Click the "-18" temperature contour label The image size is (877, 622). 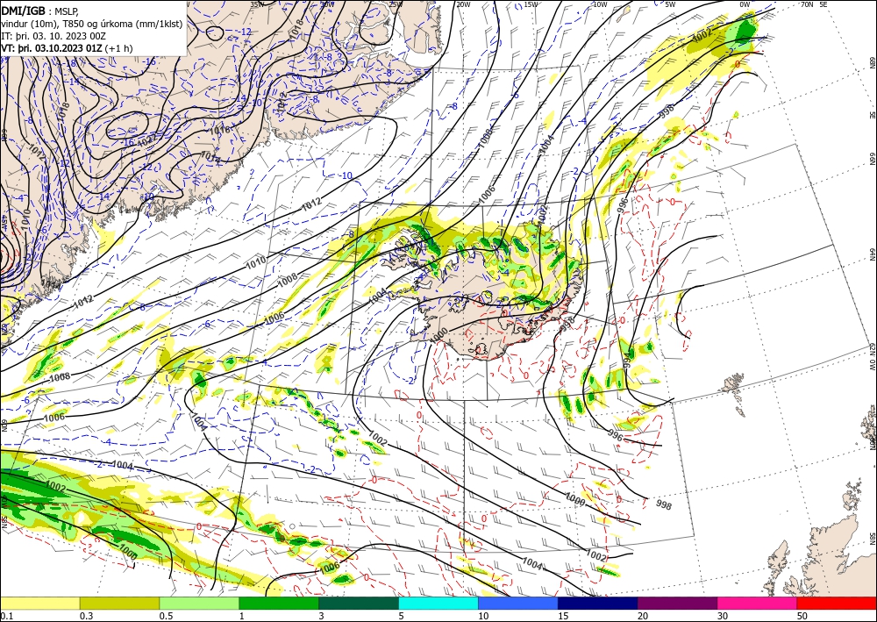[71, 64]
